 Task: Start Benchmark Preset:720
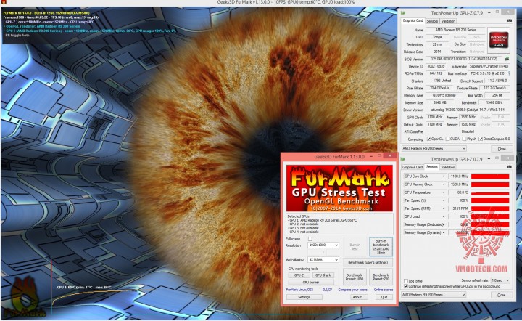tap(381, 277)
